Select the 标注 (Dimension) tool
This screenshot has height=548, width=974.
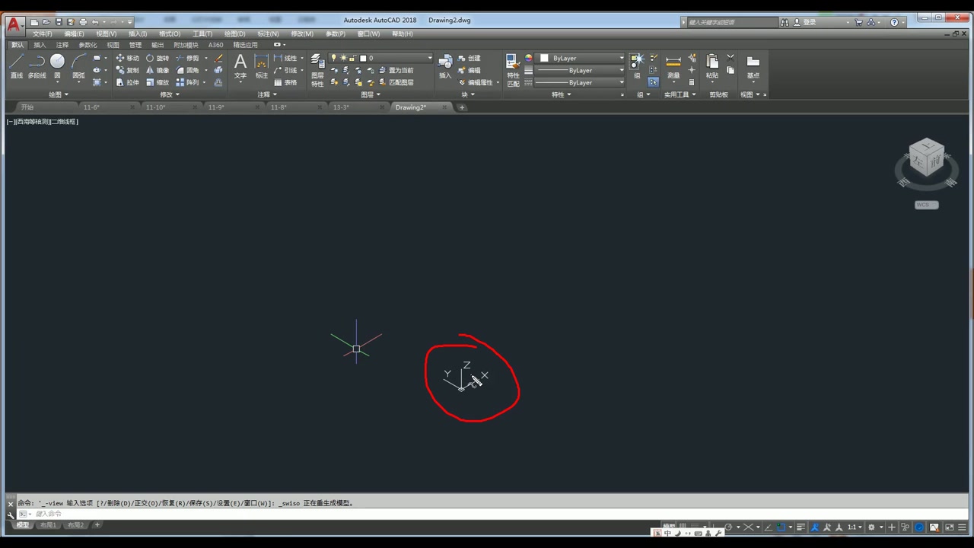[x=262, y=65]
